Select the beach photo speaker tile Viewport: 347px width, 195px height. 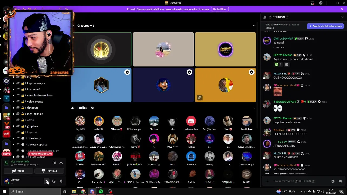(x=163, y=49)
